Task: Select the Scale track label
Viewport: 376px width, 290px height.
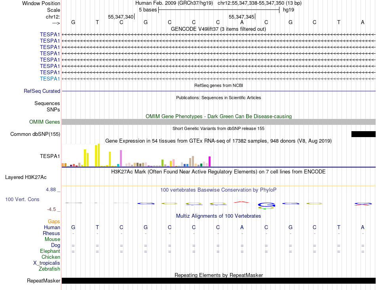Action: 53,10
